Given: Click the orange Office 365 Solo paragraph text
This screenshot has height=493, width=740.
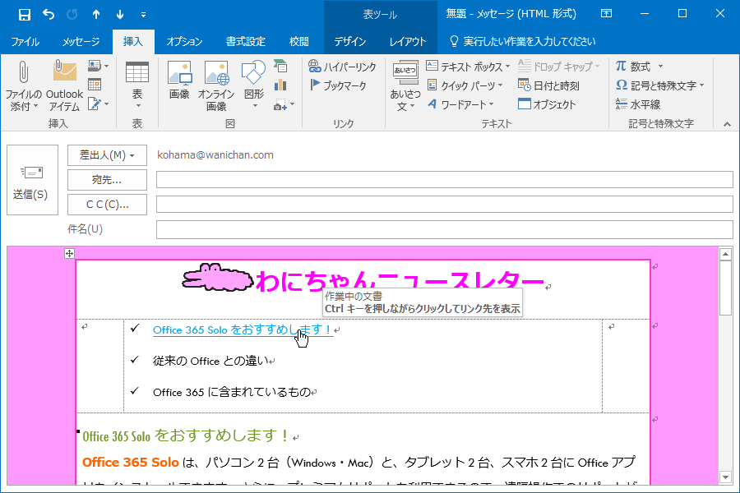Looking at the screenshot, I should 130,463.
